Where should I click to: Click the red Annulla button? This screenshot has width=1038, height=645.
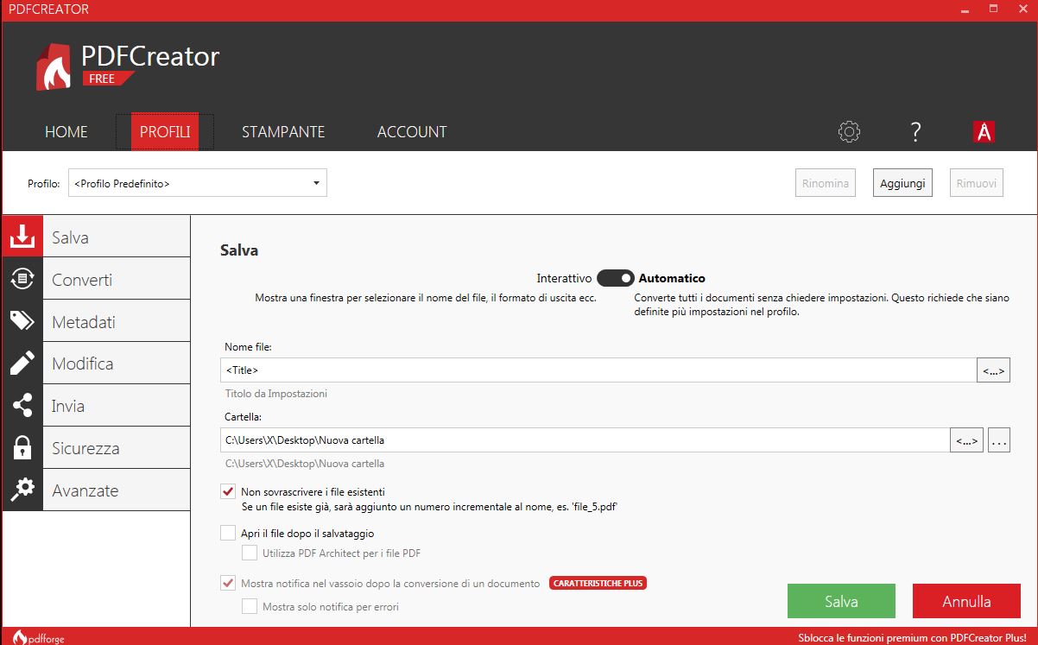(x=966, y=601)
